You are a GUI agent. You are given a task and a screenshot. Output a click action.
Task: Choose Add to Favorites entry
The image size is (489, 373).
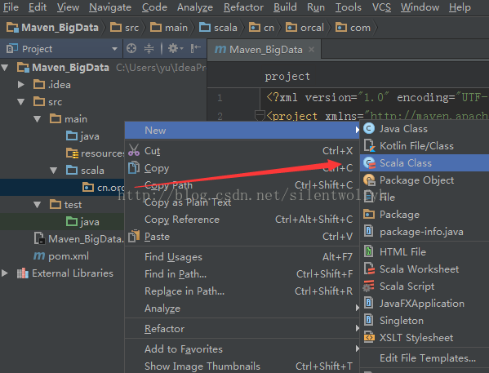coord(242,349)
